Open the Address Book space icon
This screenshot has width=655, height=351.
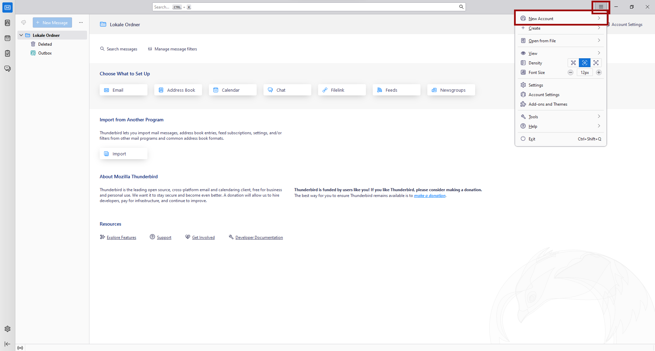(8, 23)
